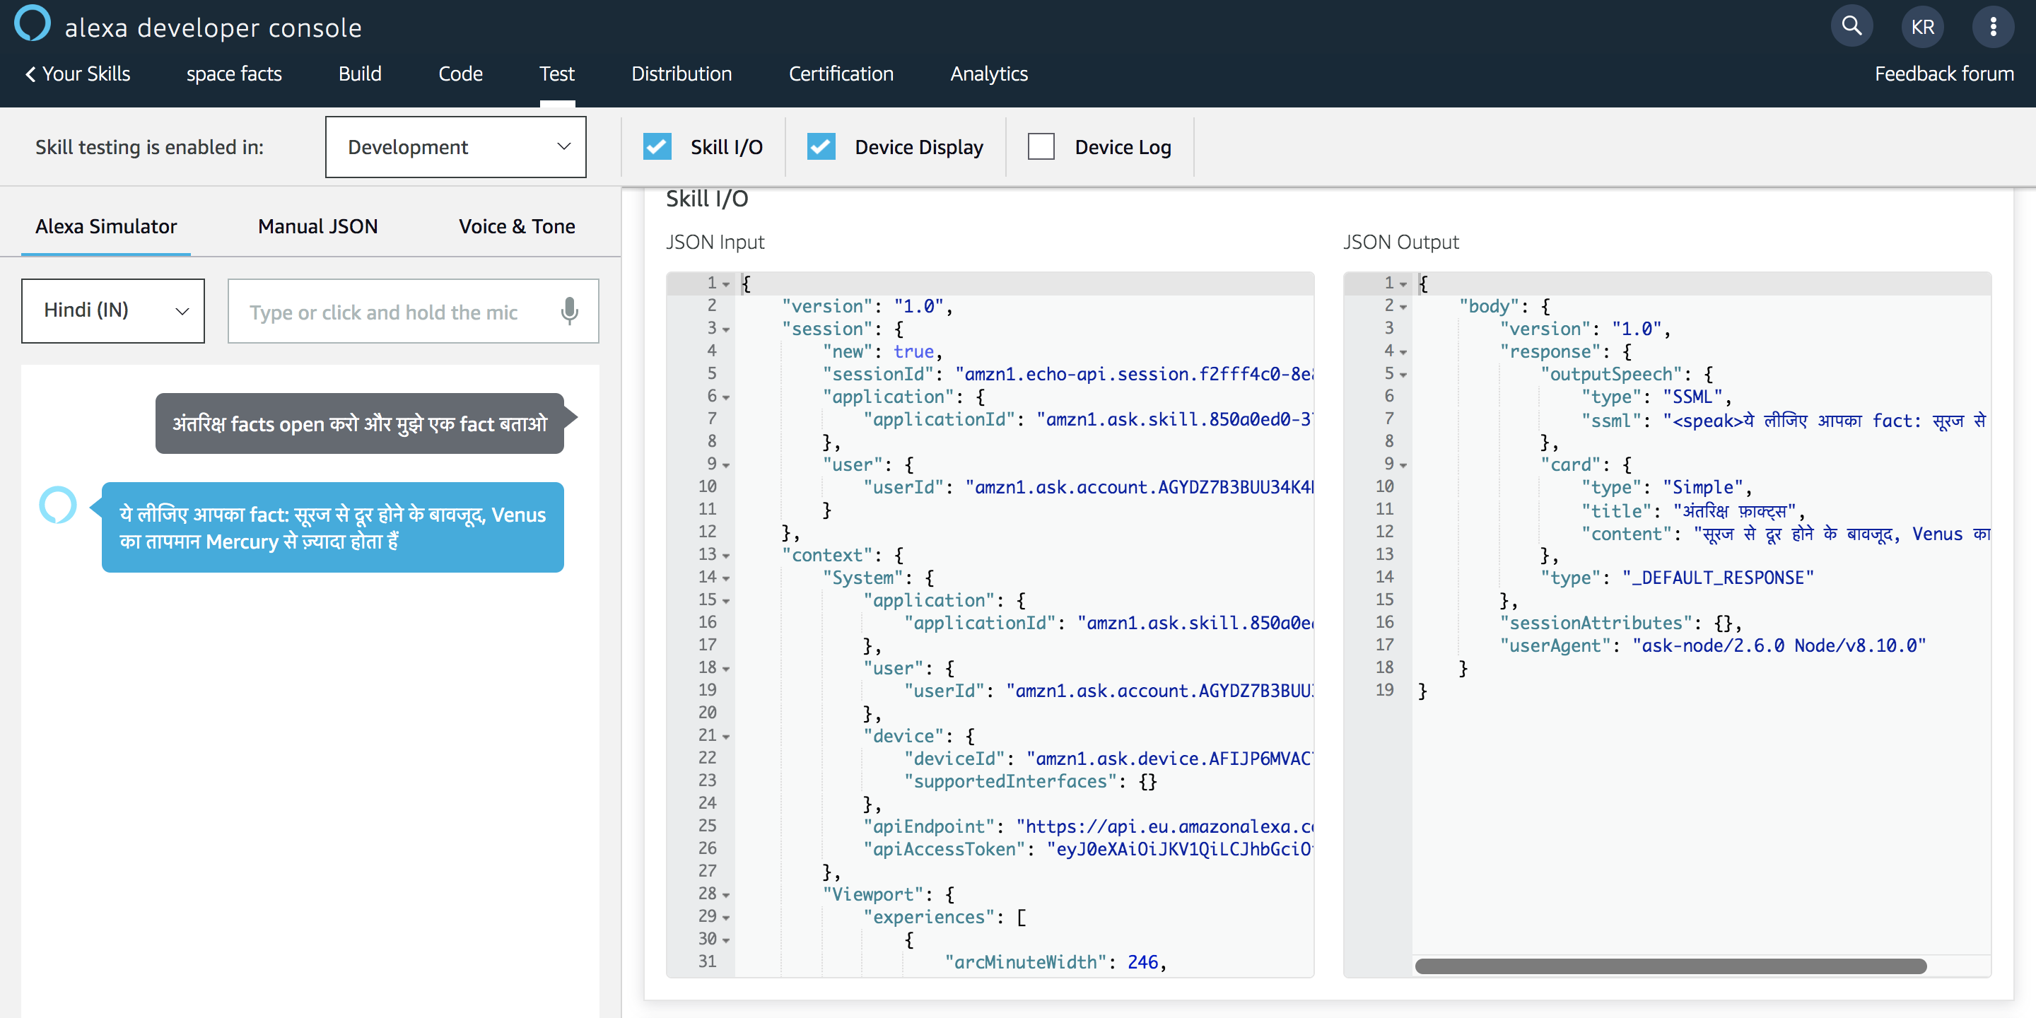Disable the Device Display checkbox
Screen dimensions: 2036x1018
click(x=821, y=146)
